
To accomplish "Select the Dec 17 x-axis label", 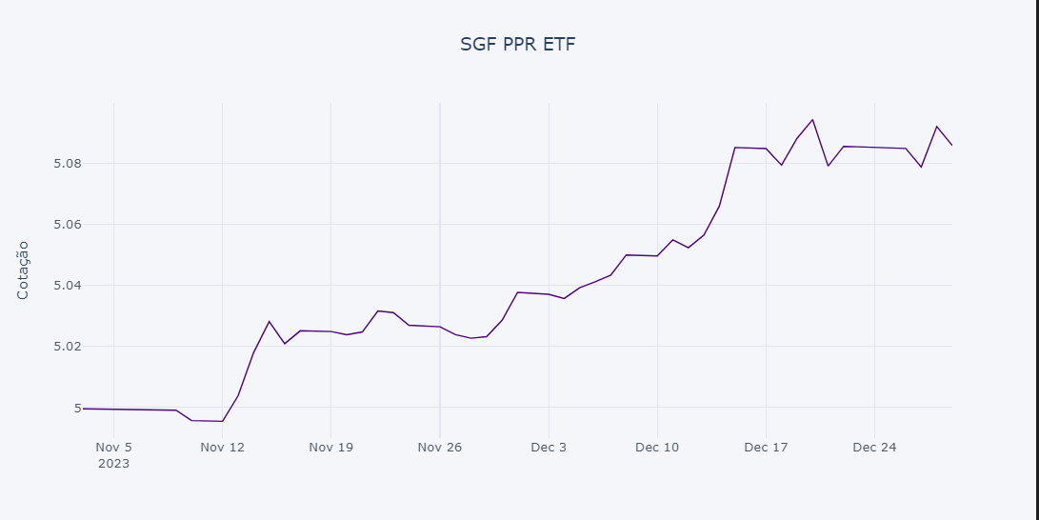I will (766, 447).
